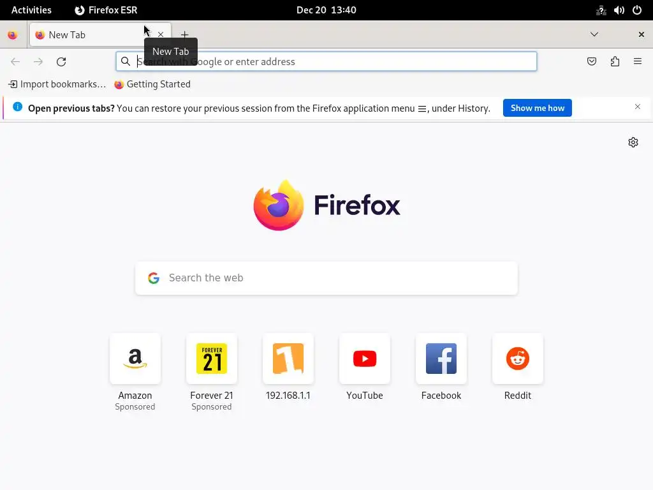
Task: Click the Show me how button
Action: pos(537,108)
